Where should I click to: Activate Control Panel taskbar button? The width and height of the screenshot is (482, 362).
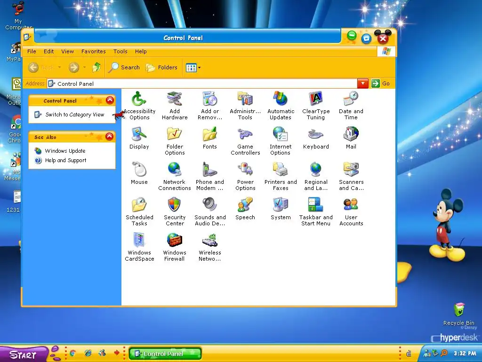pyautogui.click(x=165, y=354)
